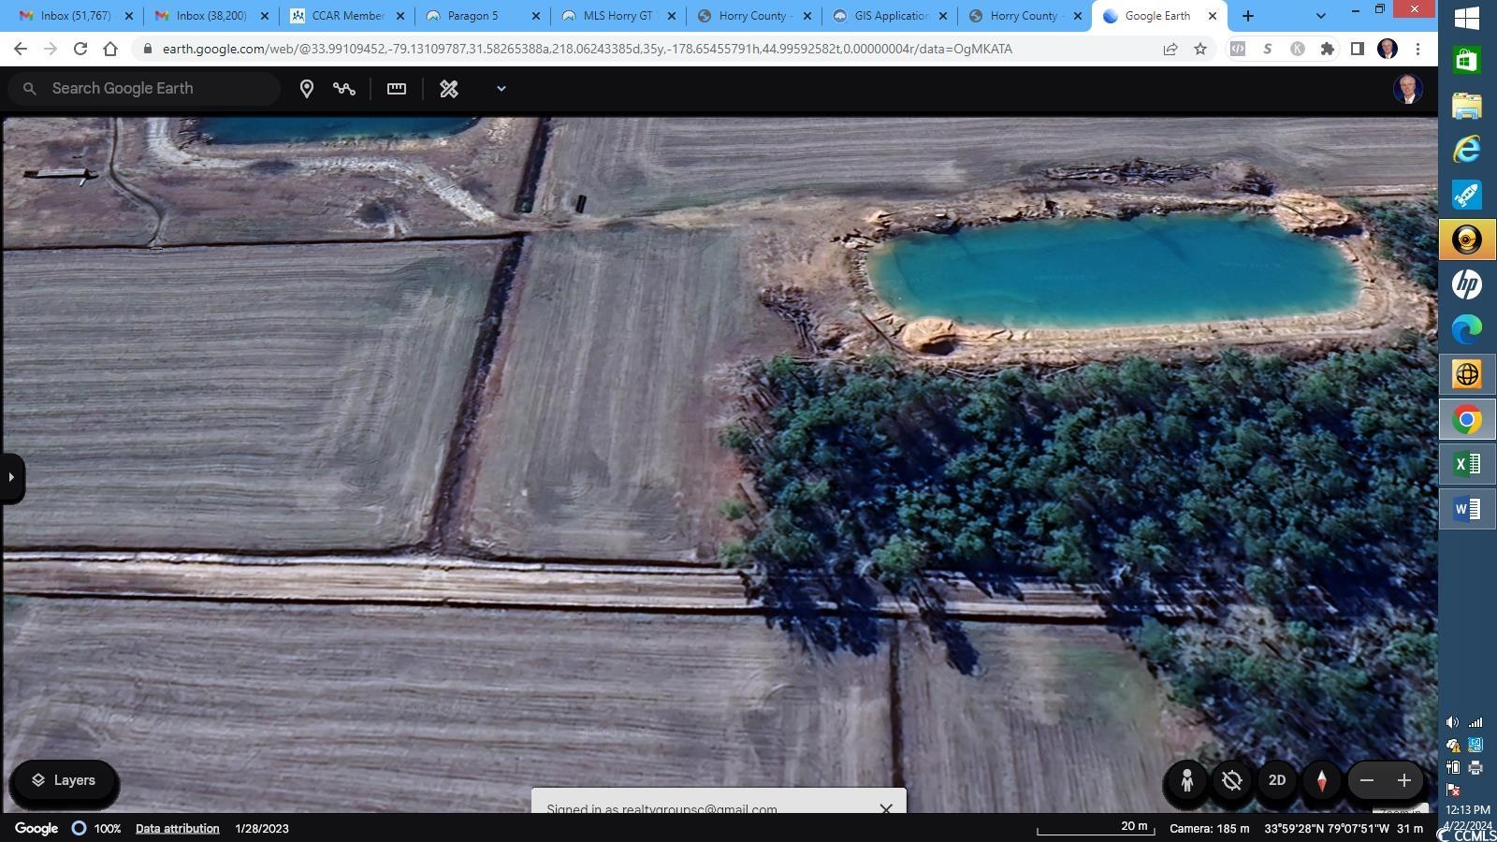Viewport: 1497px width, 842px height.
Task: Select the draw path or polygon tool
Action: pyautogui.click(x=344, y=89)
